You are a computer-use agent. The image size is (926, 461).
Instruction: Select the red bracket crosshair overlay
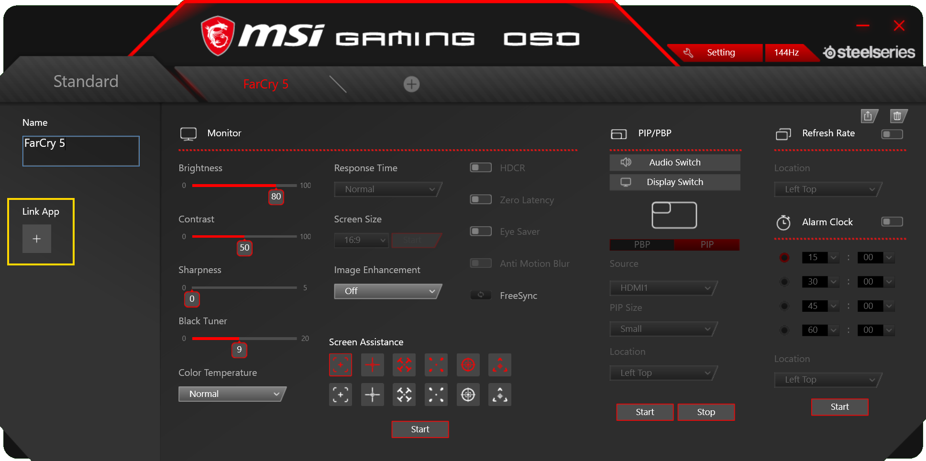pyautogui.click(x=340, y=365)
